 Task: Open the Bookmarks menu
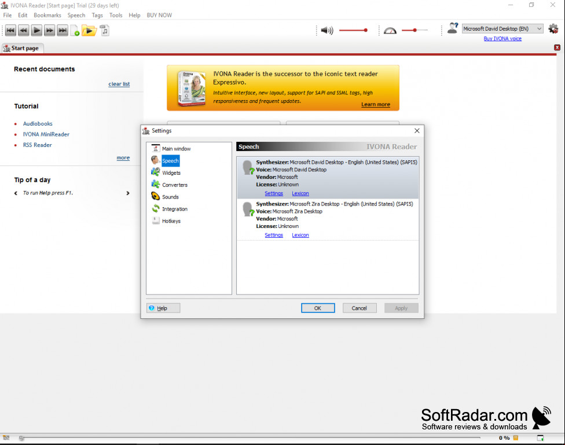click(47, 15)
